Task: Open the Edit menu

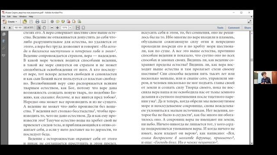Action: 9,16
